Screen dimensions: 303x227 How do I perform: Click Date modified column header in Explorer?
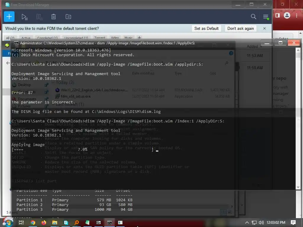click(143, 73)
